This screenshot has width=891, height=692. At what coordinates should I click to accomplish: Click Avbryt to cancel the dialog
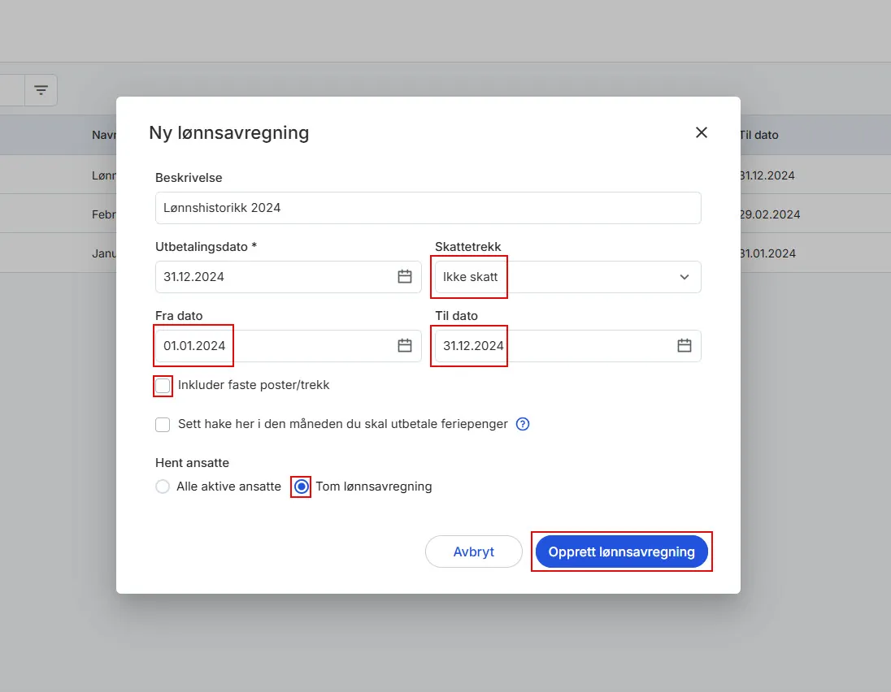[x=473, y=551]
